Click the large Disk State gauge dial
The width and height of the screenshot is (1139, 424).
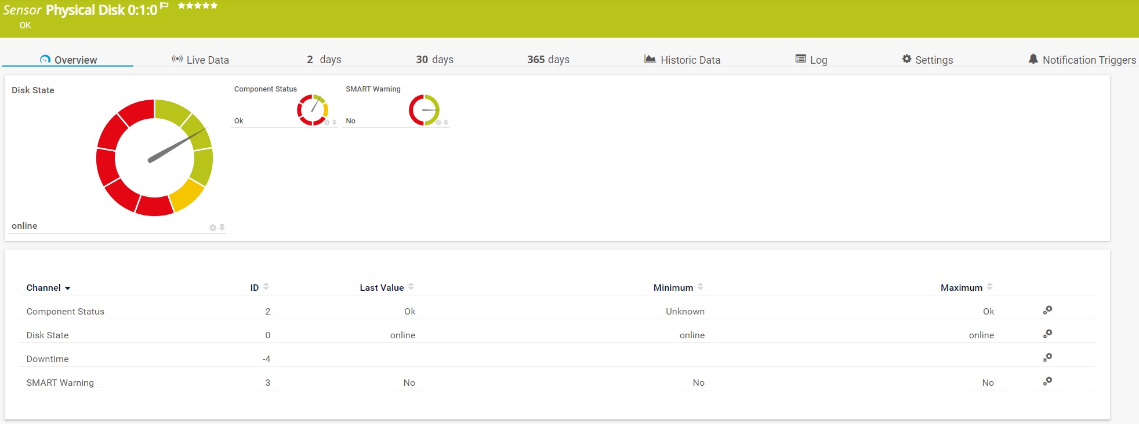(x=155, y=158)
